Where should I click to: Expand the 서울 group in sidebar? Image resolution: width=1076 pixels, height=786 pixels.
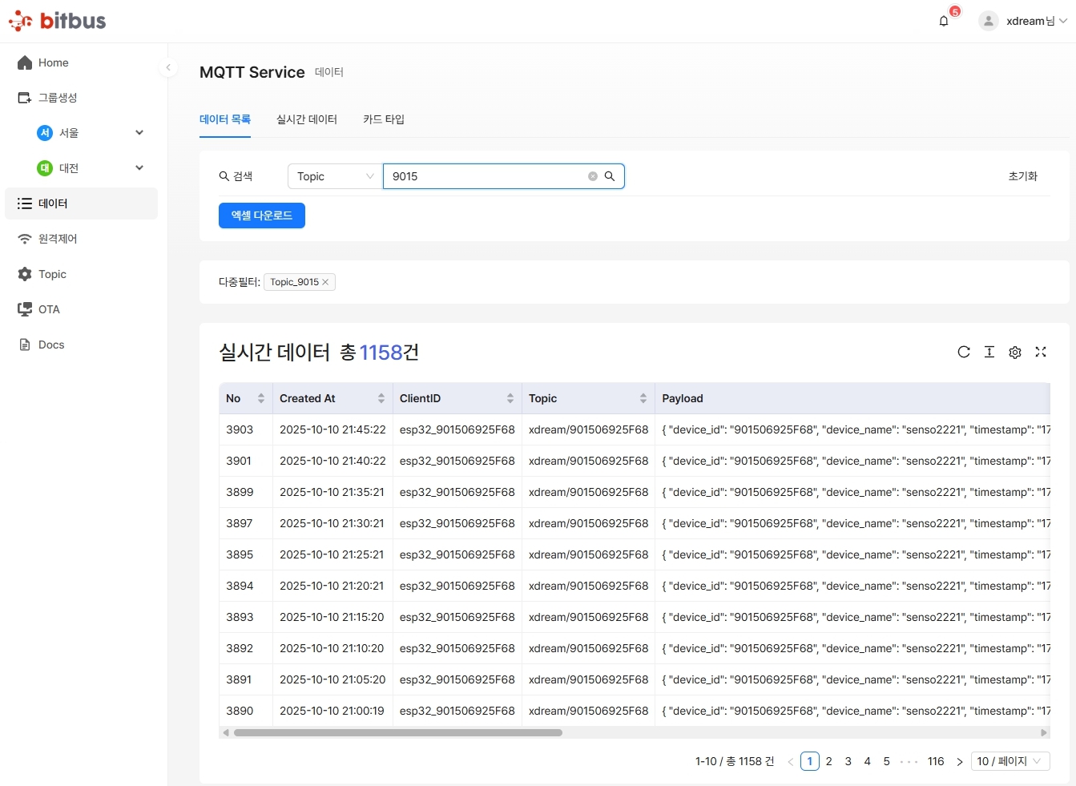click(x=139, y=133)
